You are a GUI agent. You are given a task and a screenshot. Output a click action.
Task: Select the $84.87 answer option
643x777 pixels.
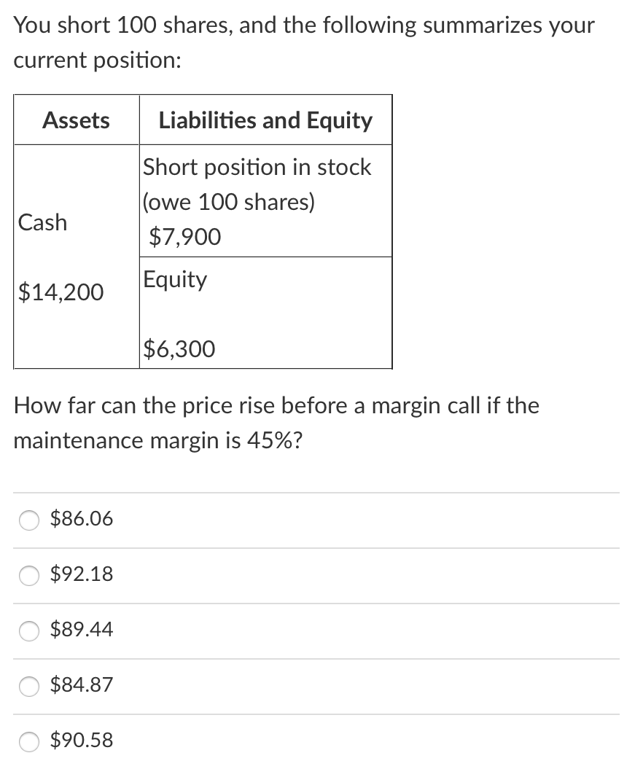[x=28, y=687]
